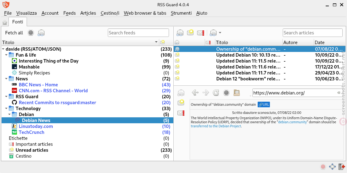Image resolution: width=347 pixels, height=173 pixels.
Task: Open Web browser & tabs menu
Action: [145, 13]
